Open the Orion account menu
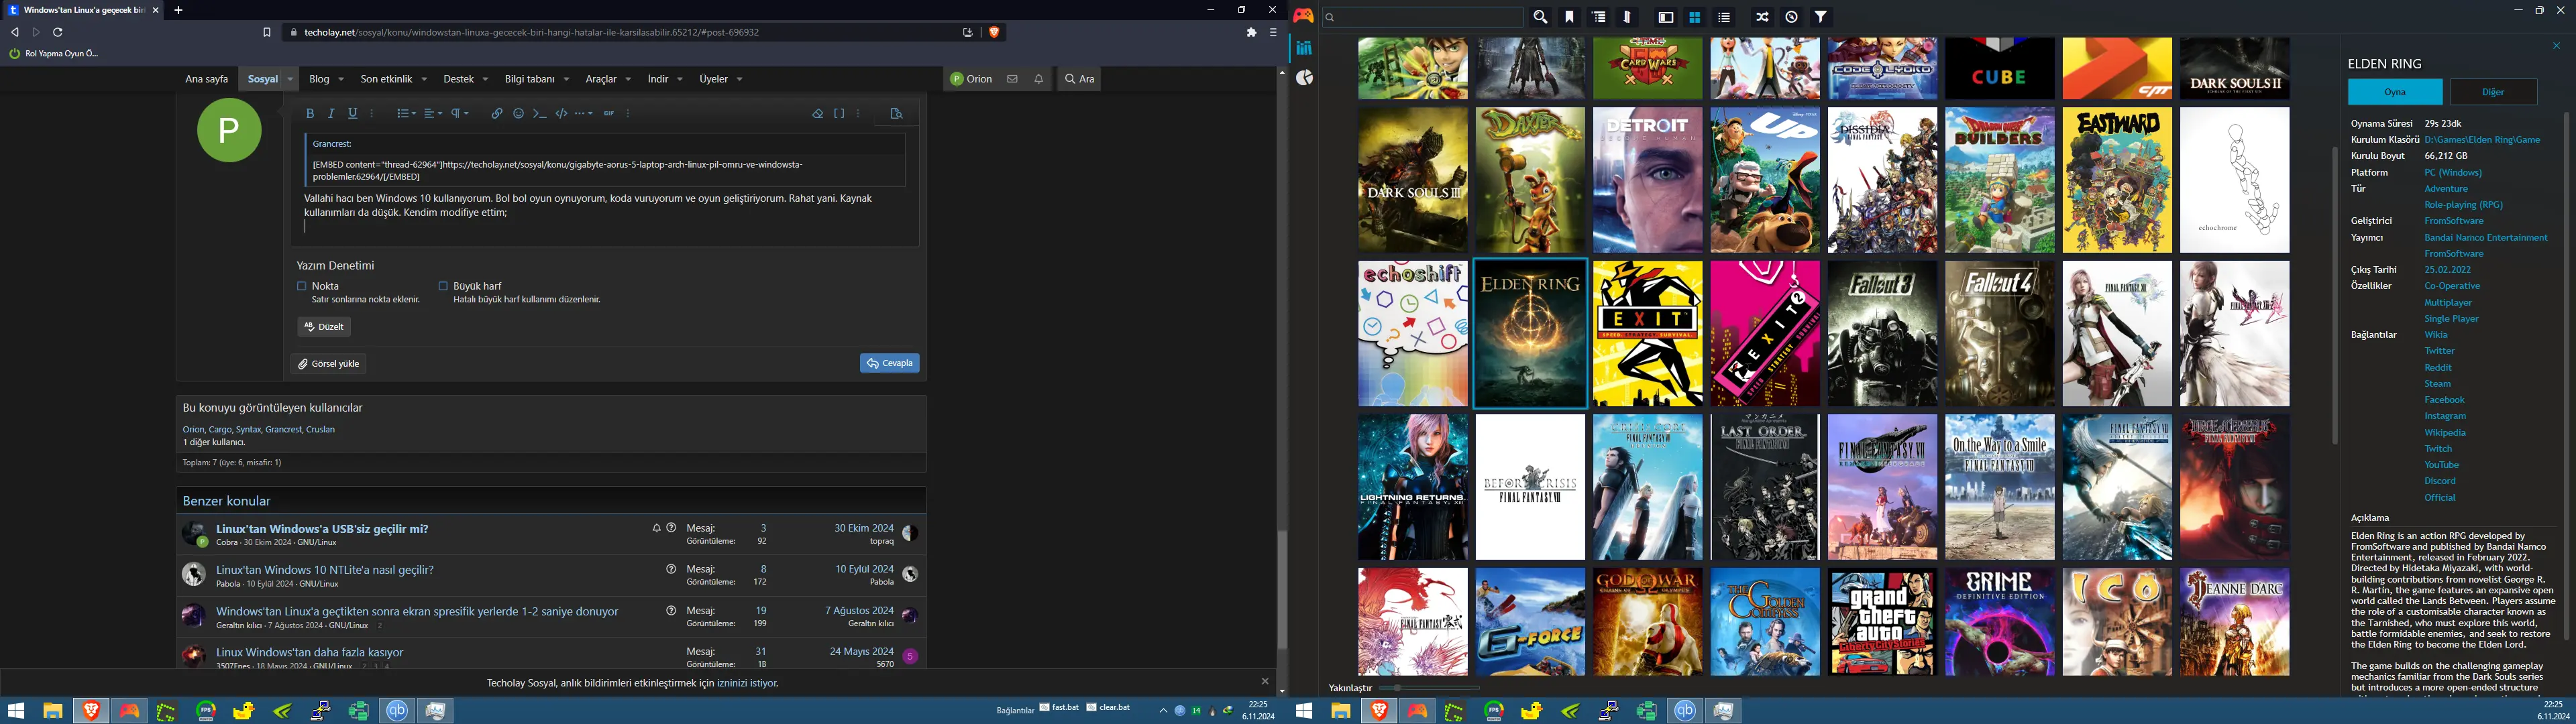The height and width of the screenshot is (724, 2576). [971, 79]
